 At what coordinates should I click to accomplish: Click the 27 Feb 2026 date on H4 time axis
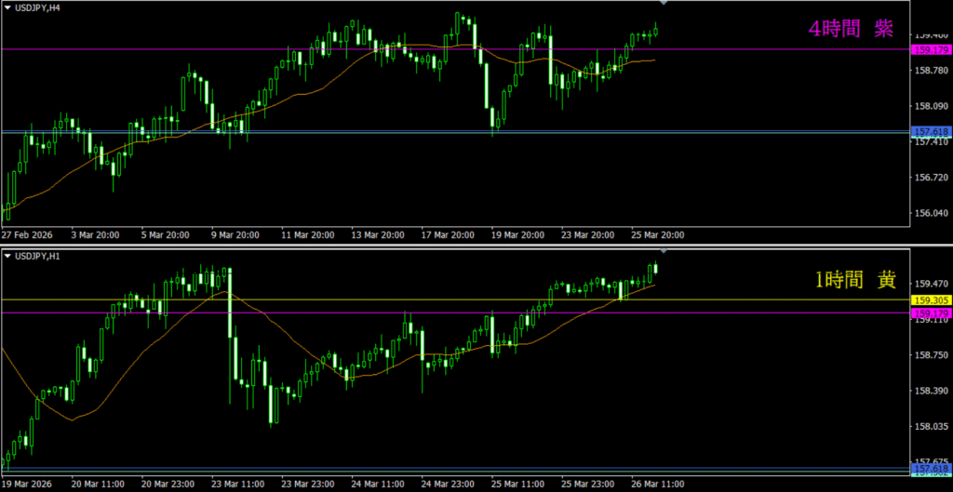point(28,234)
